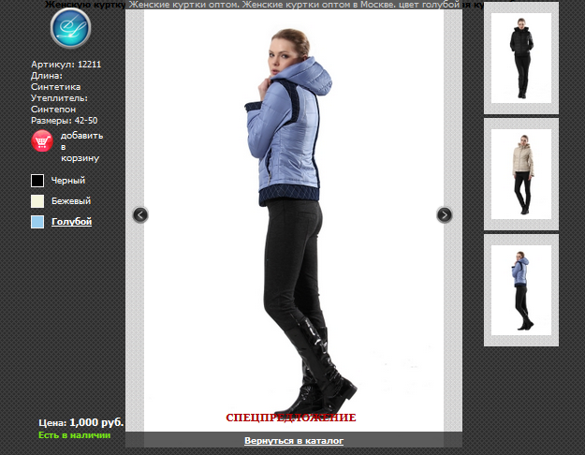The image size is (585, 455).
Task: Select the beige color swatch
Action: 37,201
